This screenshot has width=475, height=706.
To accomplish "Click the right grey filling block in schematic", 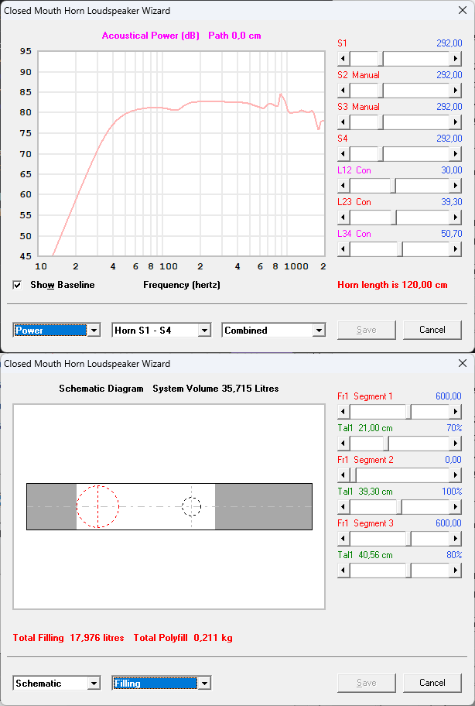I will coord(263,506).
